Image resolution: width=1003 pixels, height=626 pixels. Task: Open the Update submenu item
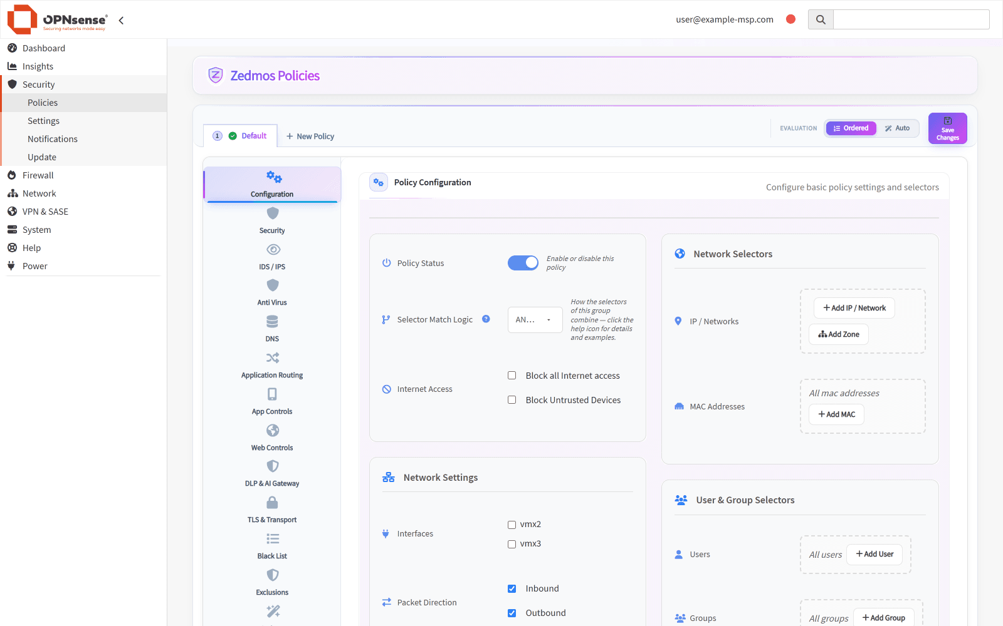pyautogui.click(x=83, y=157)
